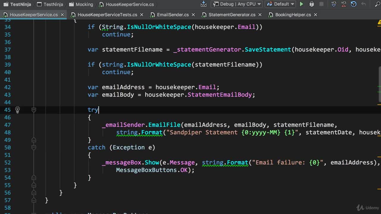The height and width of the screenshot is (214, 381).
Task: Click the greyed-out stop square icon
Action: click(321, 4)
